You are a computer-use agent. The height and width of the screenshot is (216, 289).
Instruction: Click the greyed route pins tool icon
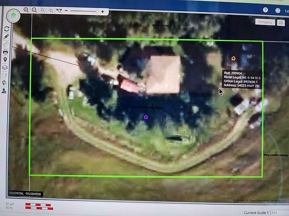(5, 75)
